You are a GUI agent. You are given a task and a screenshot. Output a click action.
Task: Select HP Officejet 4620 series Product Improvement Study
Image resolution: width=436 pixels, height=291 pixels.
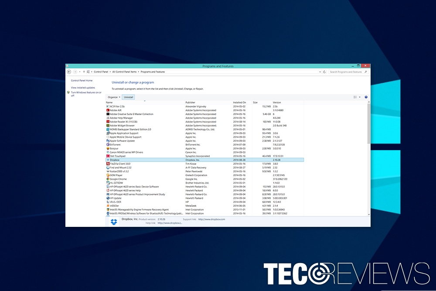[204, 195]
